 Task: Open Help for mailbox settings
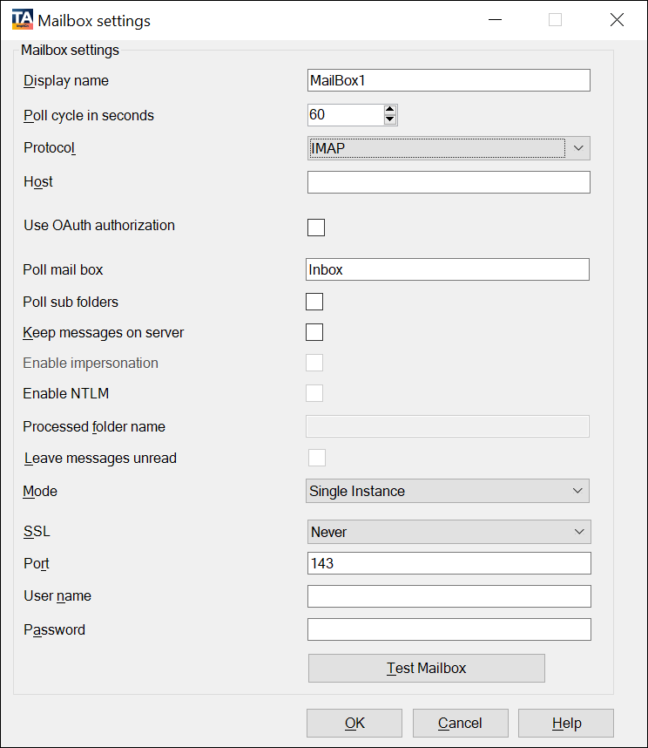pos(566,723)
